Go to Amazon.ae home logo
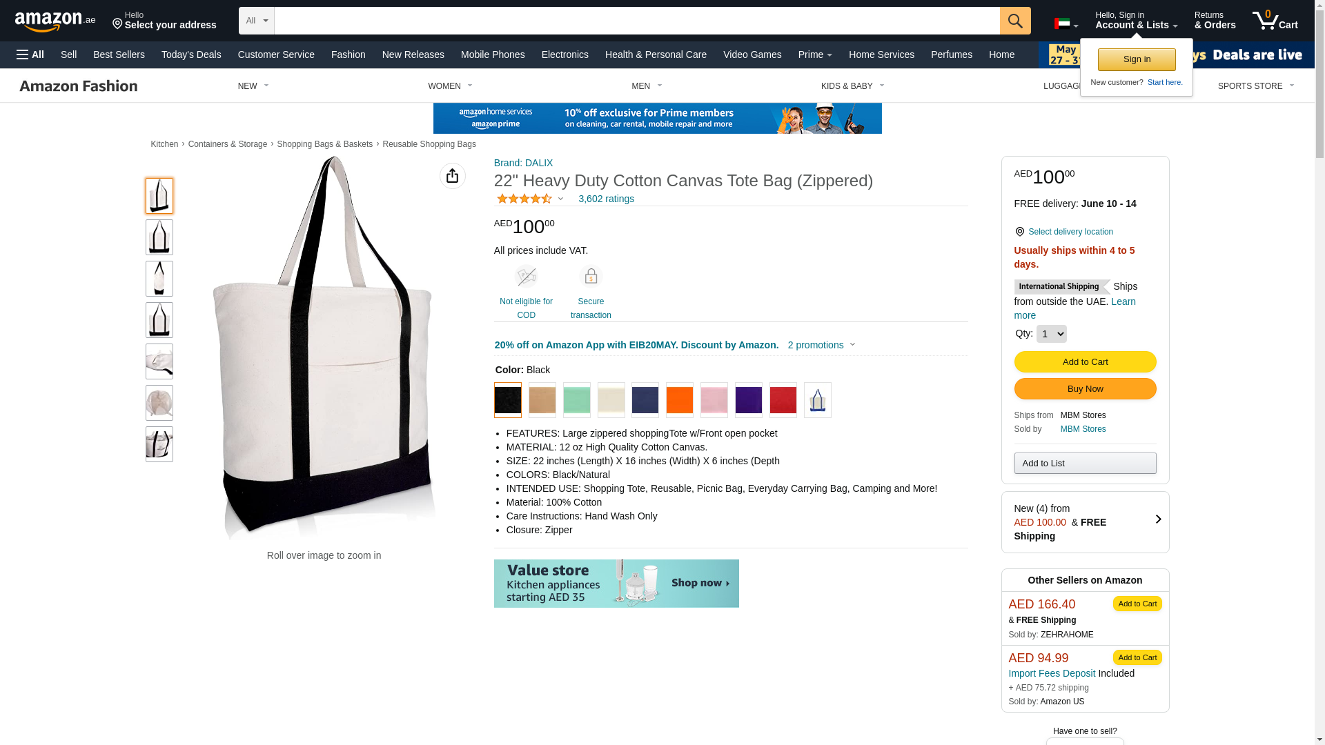Viewport: 1325px width, 745px height. [x=55, y=21]
